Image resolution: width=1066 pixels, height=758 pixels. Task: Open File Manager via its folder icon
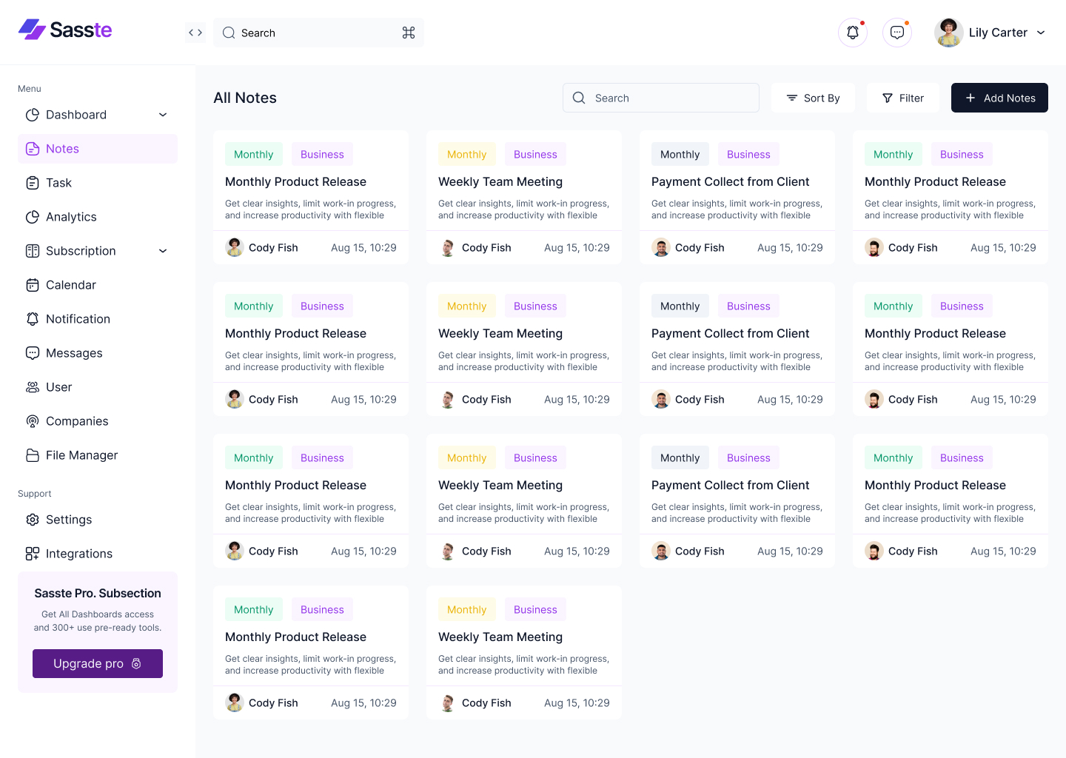33,455
